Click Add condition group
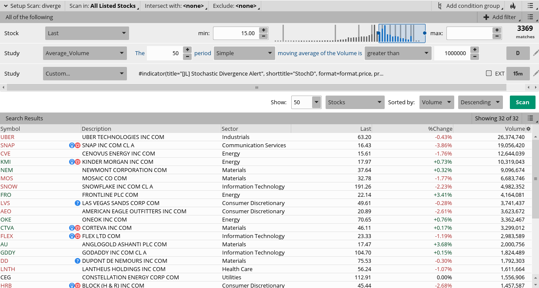 473,6
